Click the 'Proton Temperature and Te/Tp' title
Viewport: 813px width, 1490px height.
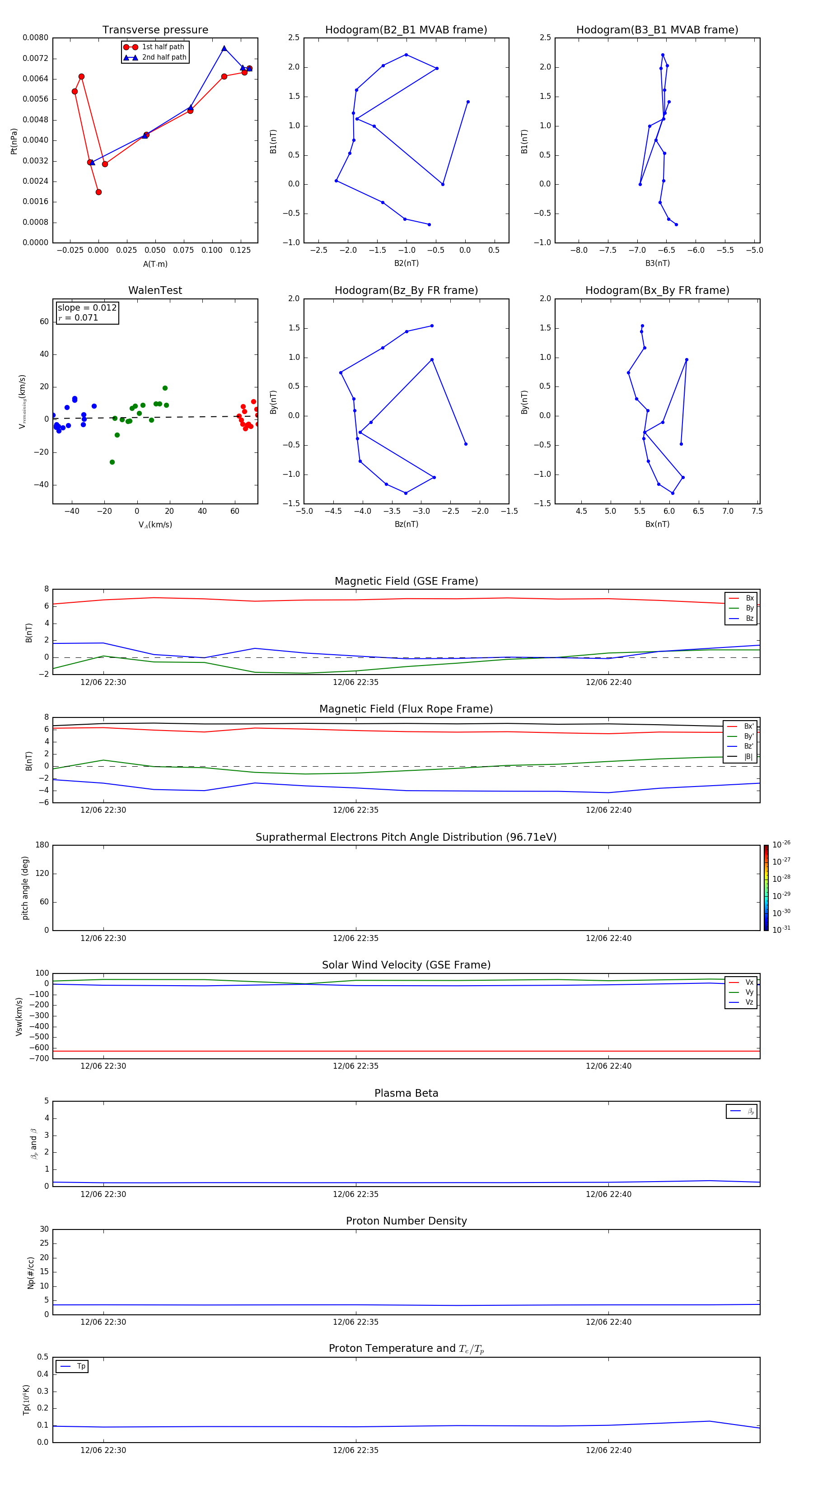(406, 1349)
